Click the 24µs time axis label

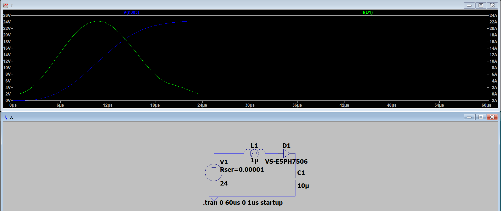point(202,105)
